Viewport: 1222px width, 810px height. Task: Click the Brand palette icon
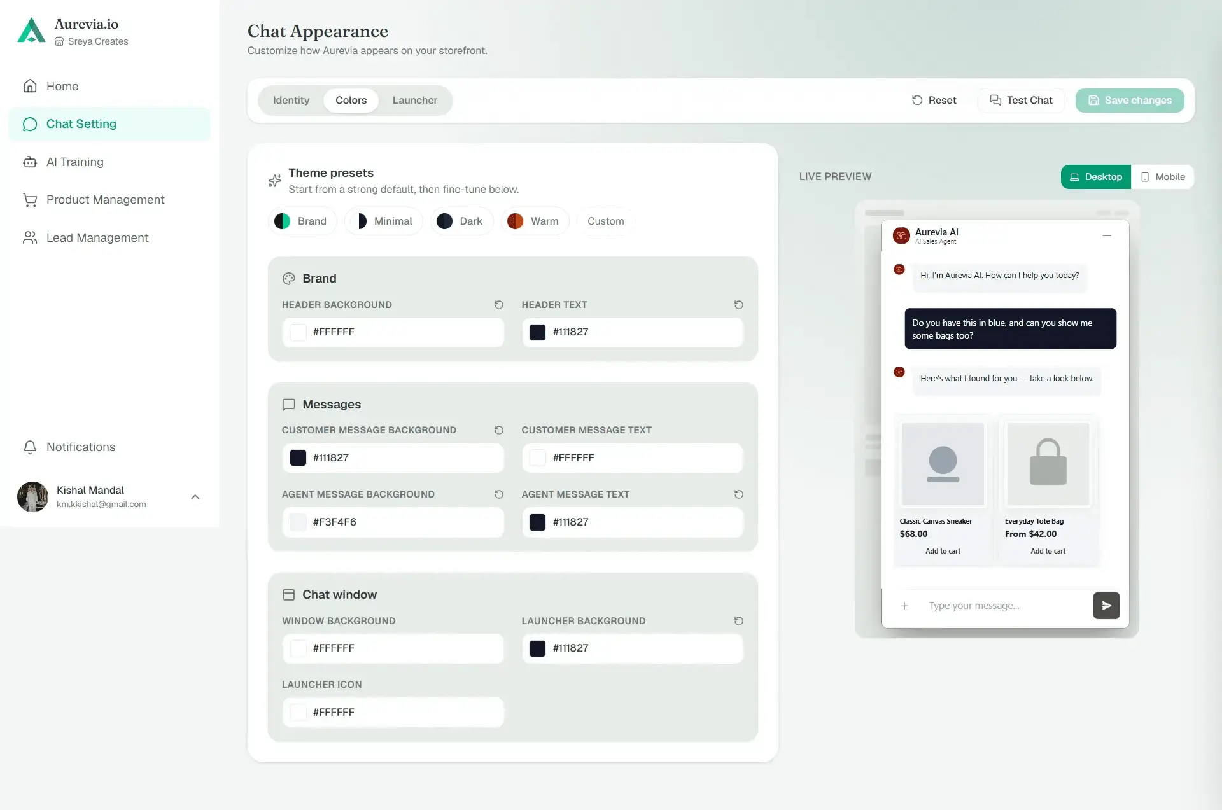(x=289, y=279)
